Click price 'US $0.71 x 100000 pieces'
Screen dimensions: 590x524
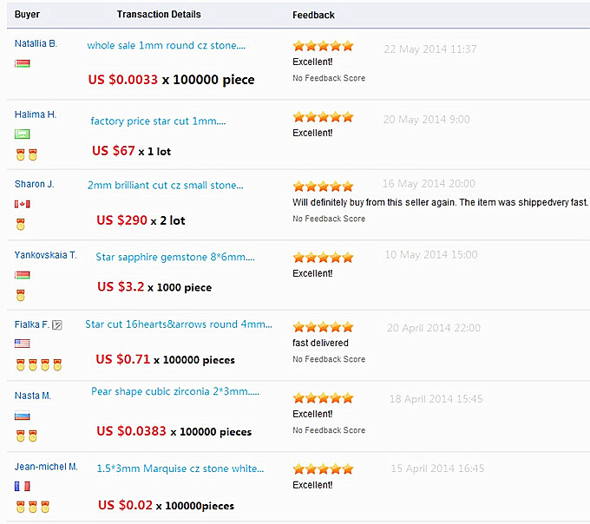tap(165, 359)
